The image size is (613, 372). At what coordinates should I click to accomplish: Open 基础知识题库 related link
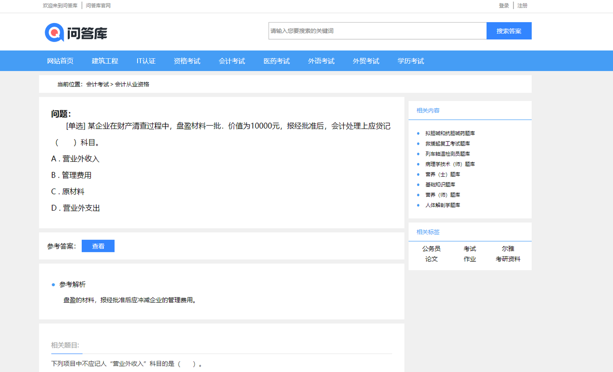click(x=440, y=184)
